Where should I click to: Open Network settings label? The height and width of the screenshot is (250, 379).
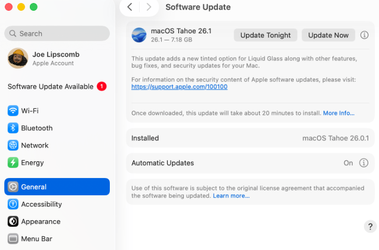(x=35, y=145)
